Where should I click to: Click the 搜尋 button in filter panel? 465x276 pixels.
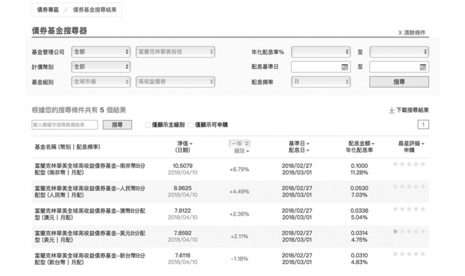tap(399, 82)
